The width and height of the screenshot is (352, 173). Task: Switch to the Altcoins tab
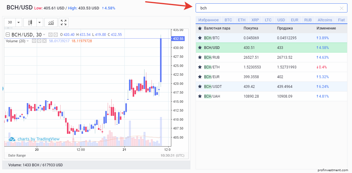[325, 20]
